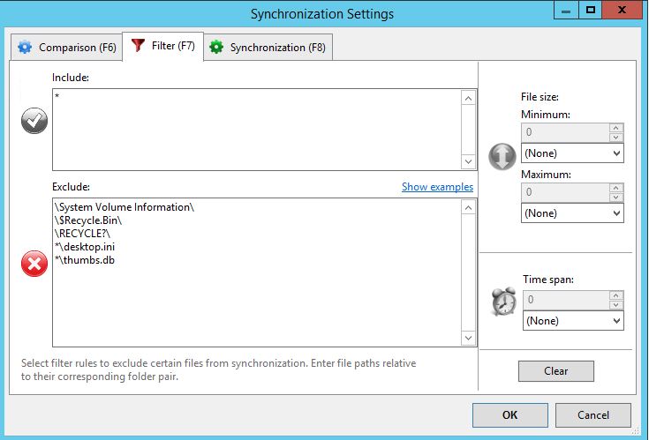The width and height of the screenshot is (649, 440).
Task: Click the Clear button
Action: pos(556,371)
